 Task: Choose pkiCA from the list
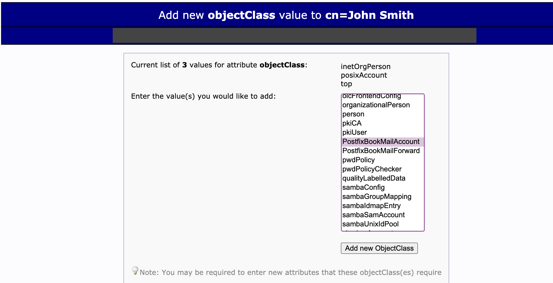(383, 123)
